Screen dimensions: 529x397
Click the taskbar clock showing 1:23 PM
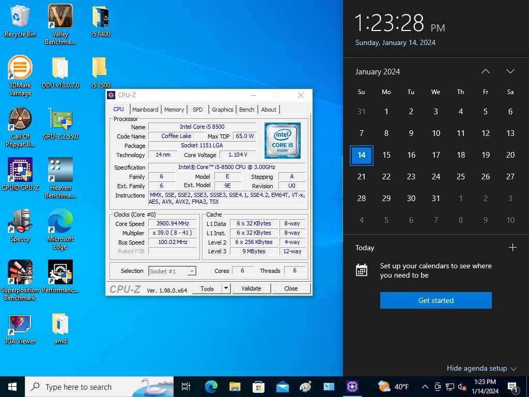tap(485, 387)
